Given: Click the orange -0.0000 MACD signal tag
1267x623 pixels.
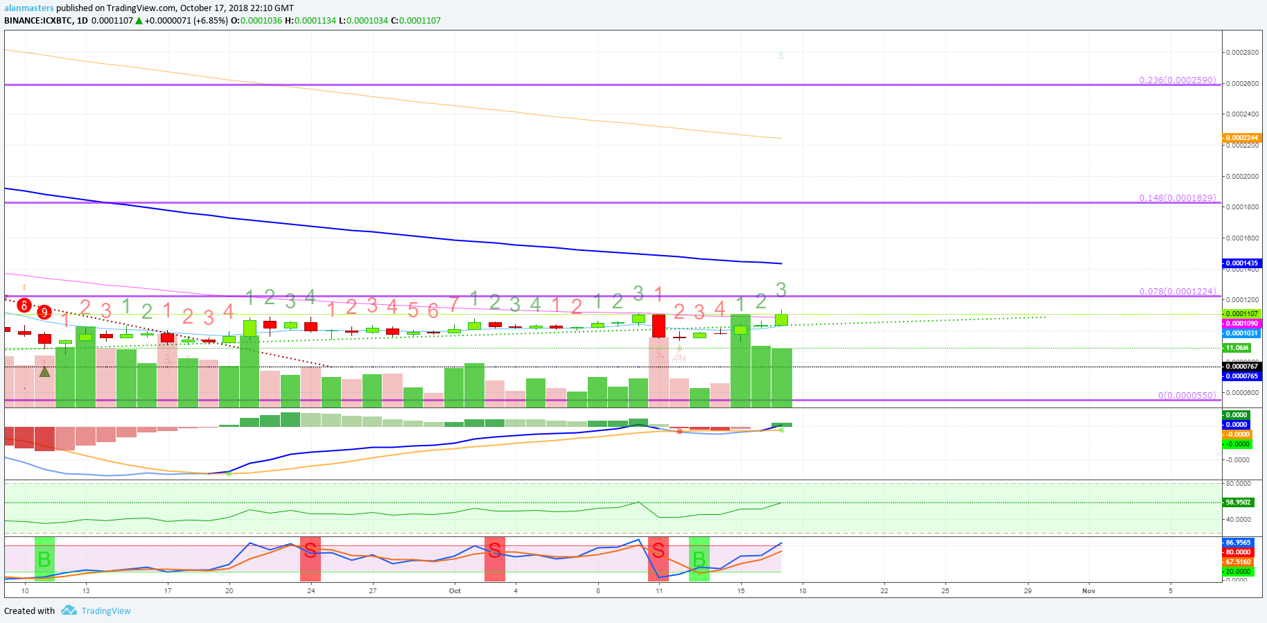Looking at the screenshot, I should (x=1237, y=435).
